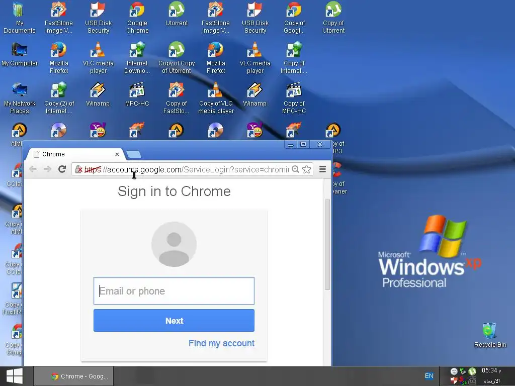Select the Chrome browser tab

point(75,154)
